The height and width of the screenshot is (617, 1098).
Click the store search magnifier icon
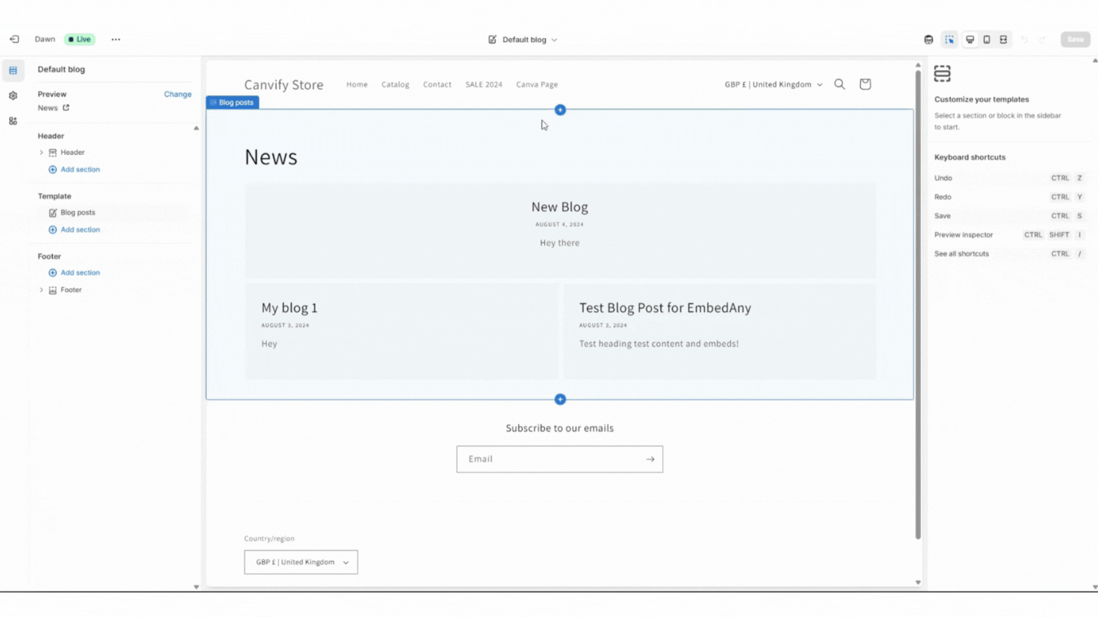click(x=840, y=85)
